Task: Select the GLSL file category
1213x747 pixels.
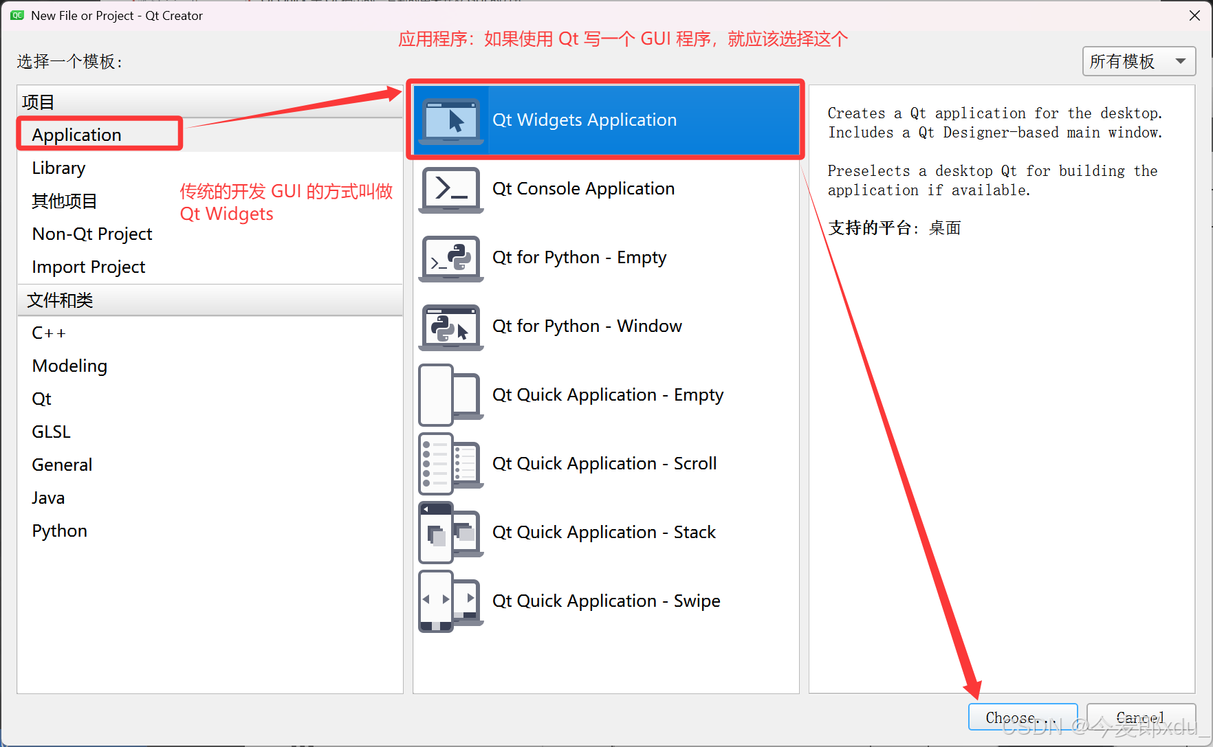Action: (x=210, y=432)
